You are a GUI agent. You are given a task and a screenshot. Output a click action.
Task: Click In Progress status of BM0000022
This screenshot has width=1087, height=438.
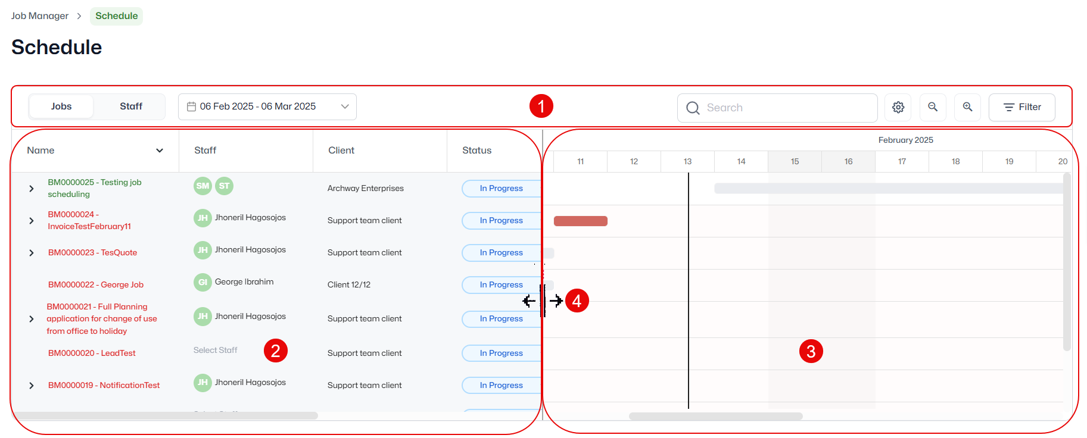pyautogui.click(x=501, y=284)
